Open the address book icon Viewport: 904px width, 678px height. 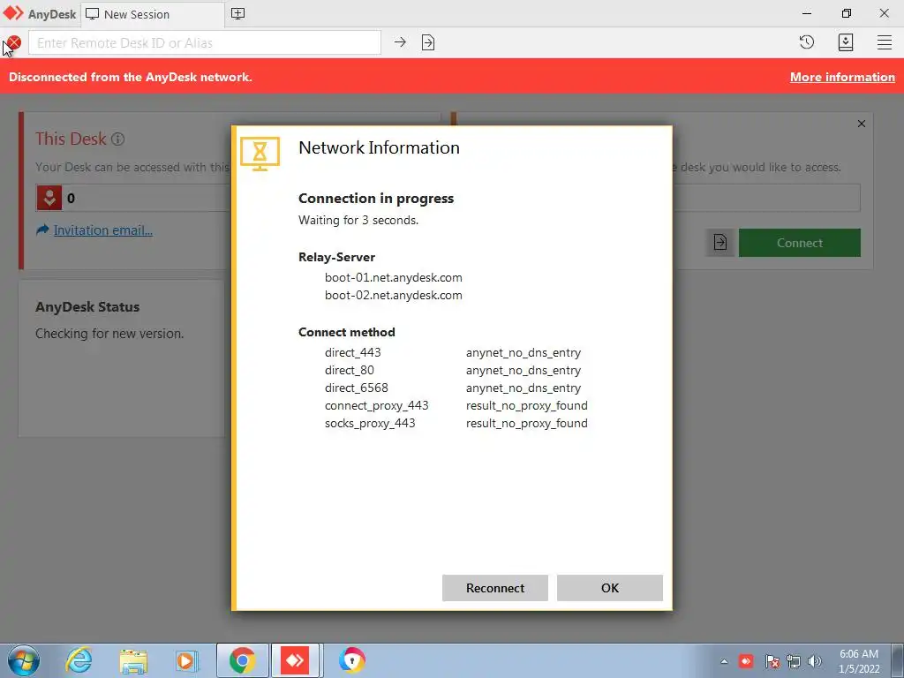pyautogui.click(x=845, y=42)
